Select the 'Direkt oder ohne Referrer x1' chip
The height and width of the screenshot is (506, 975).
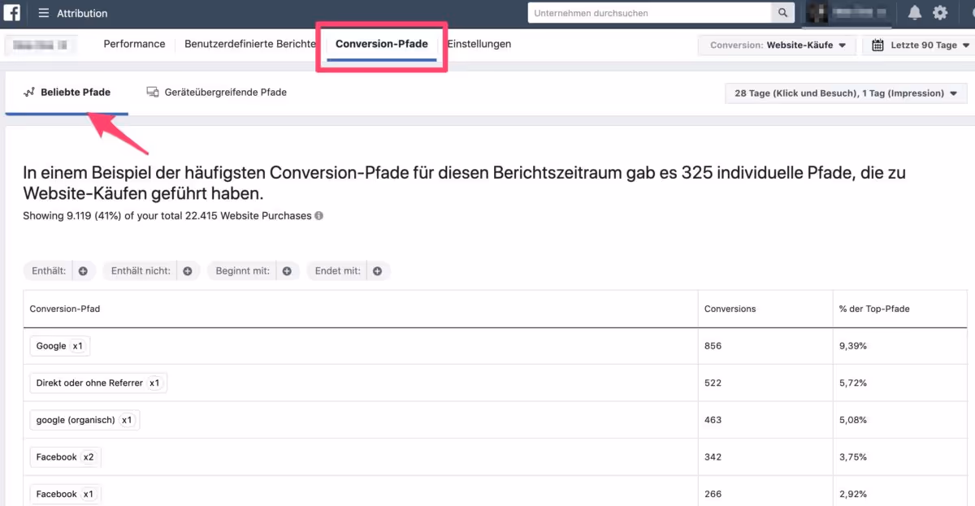(x=98, y=383)
